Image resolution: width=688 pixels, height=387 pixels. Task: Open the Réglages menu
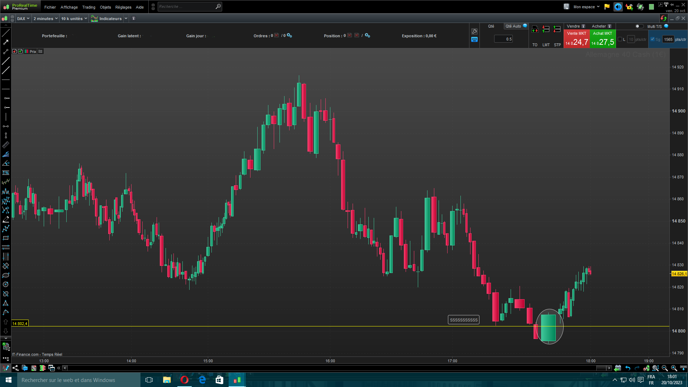(123, 7)
